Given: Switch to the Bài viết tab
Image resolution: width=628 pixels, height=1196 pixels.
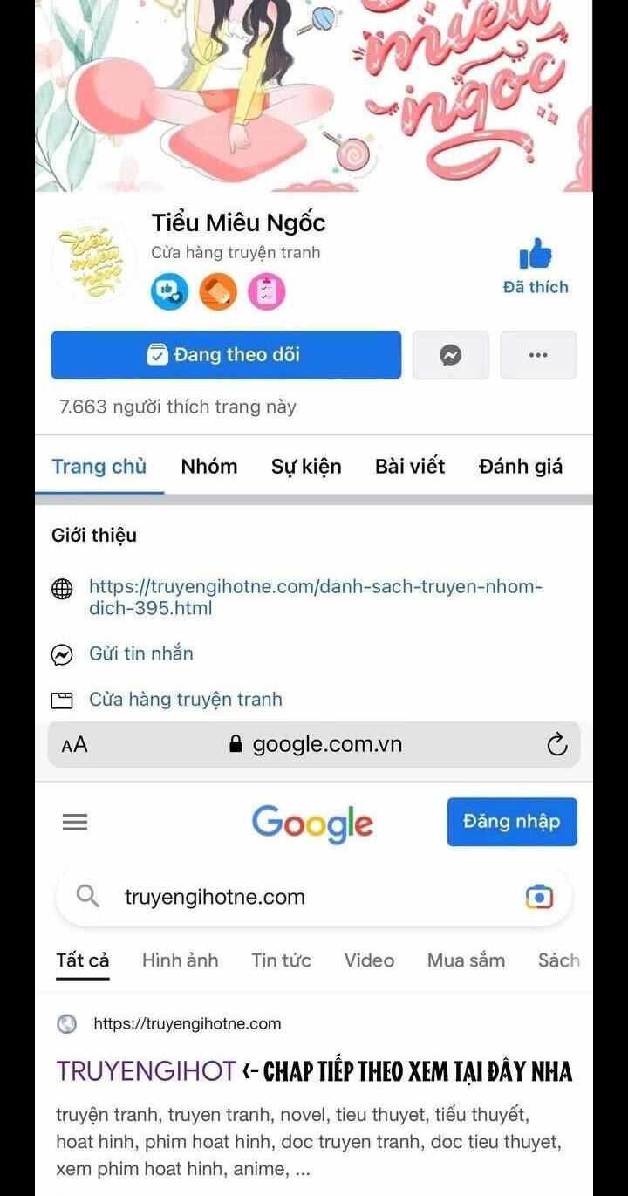Looking at the screenshot, I should coord(410,467).
